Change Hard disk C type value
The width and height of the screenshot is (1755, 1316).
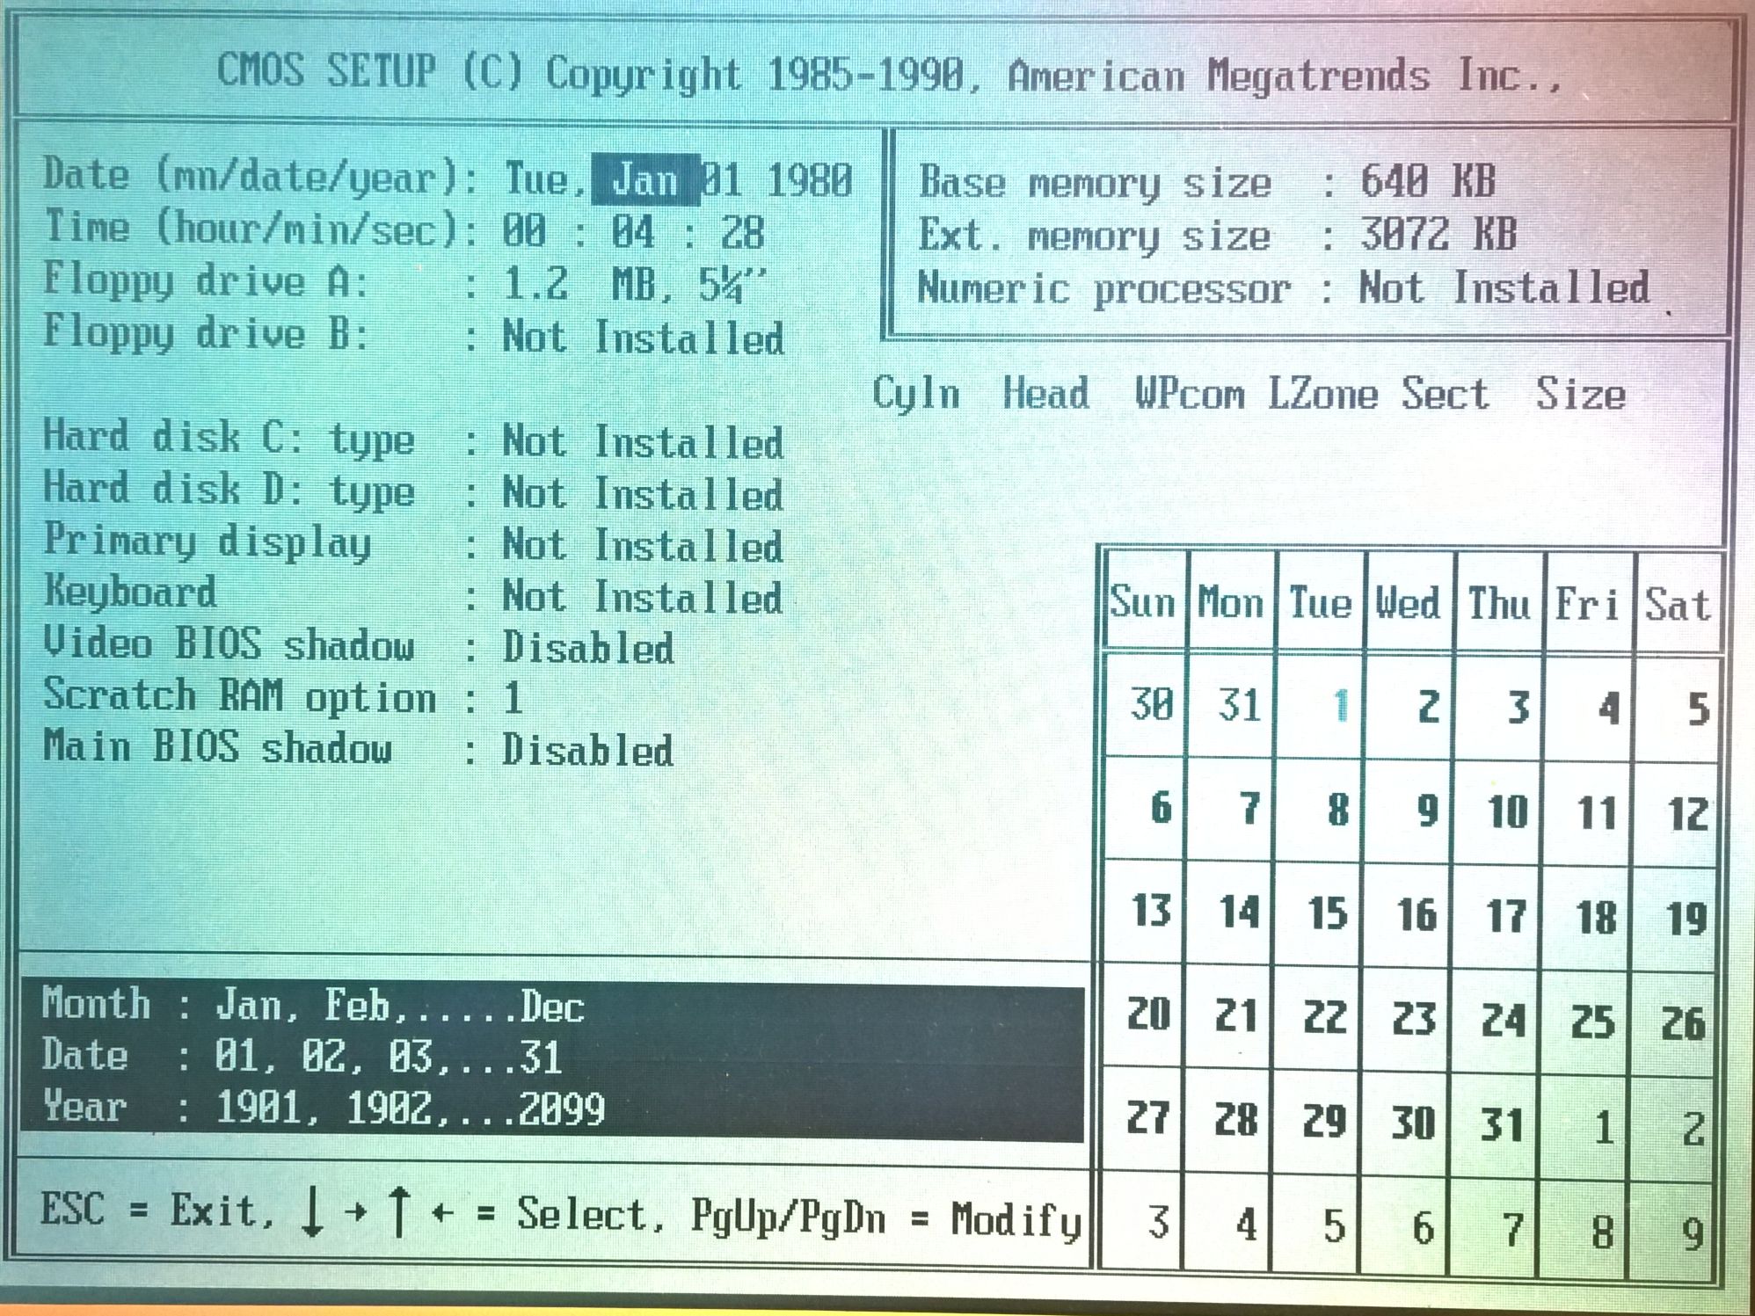click(643, 442)
